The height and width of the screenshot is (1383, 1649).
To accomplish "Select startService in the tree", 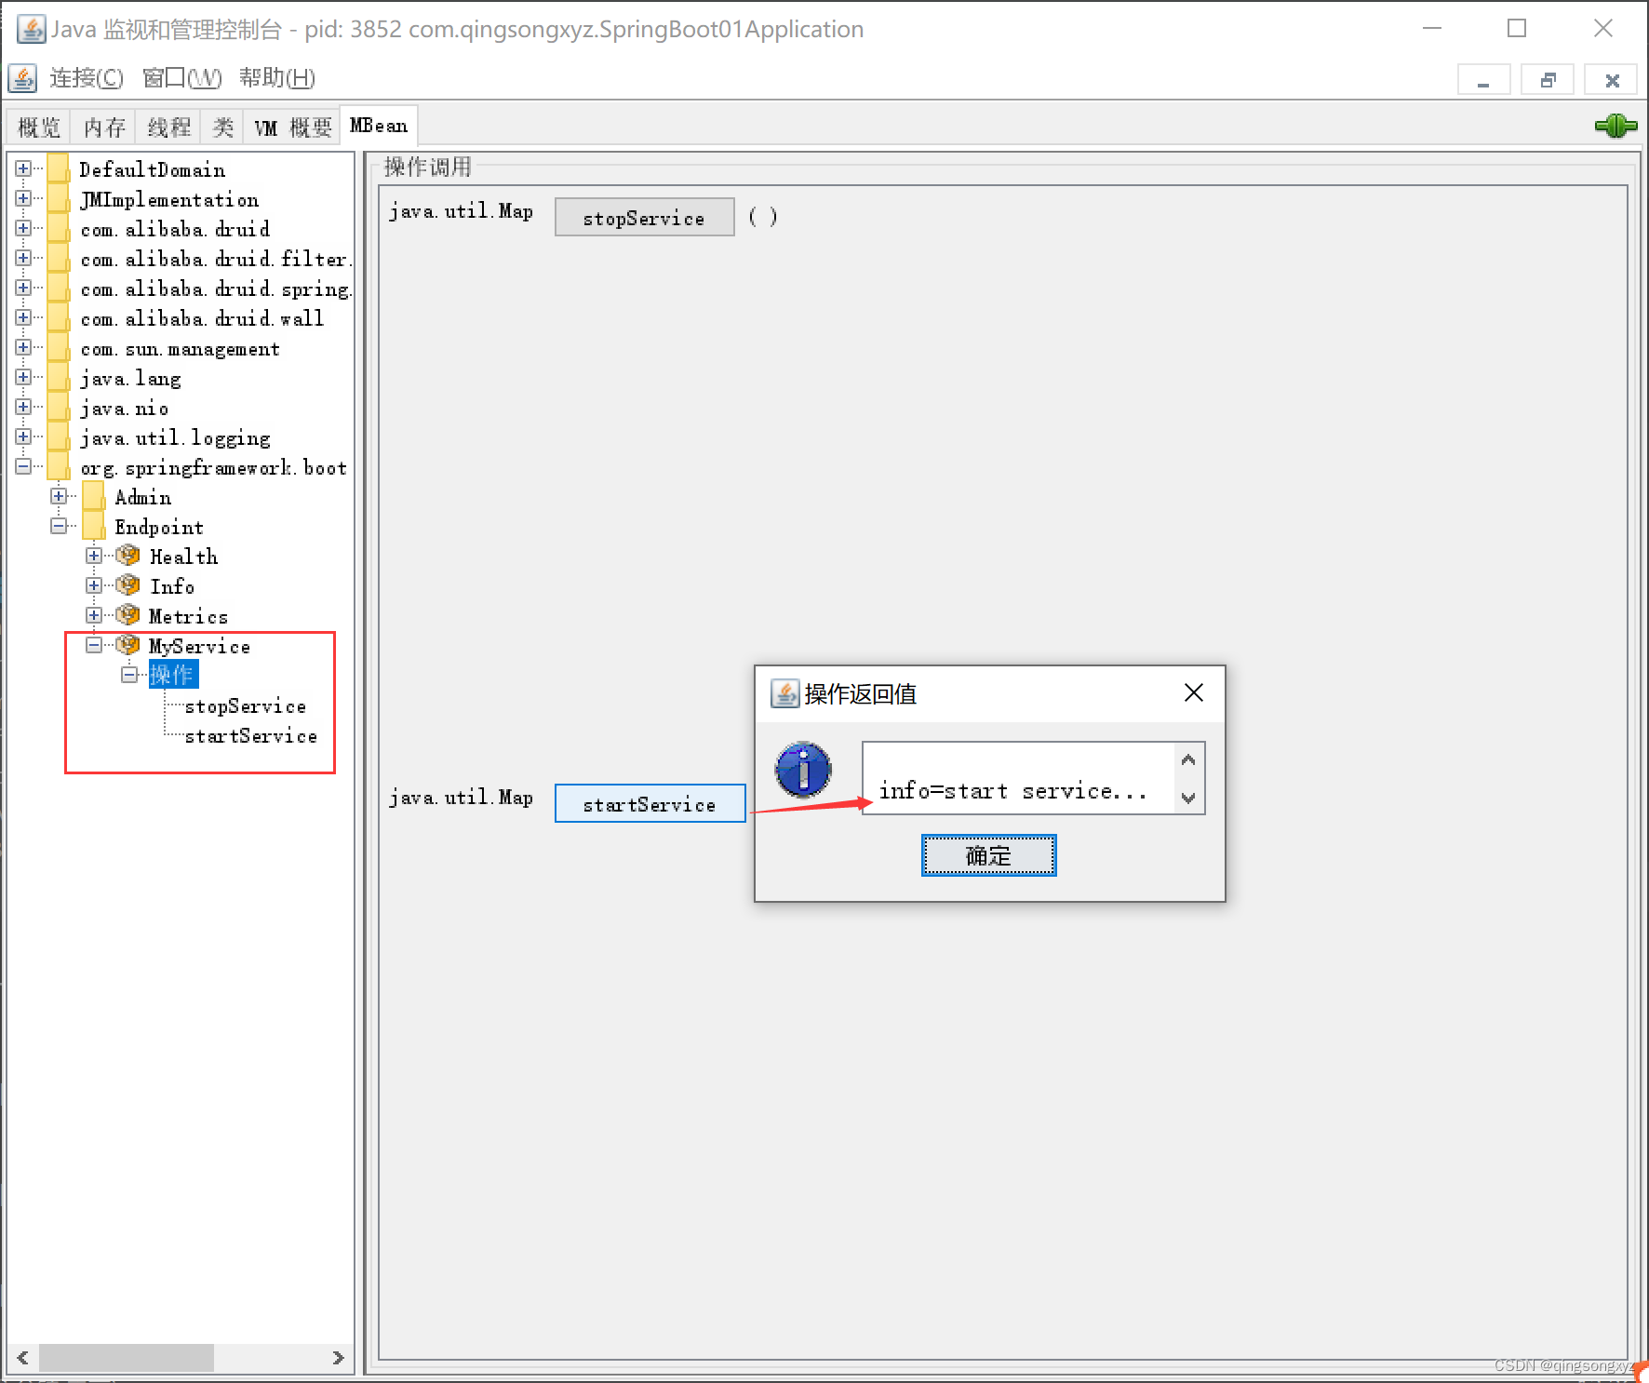I will tap(251, 736).
